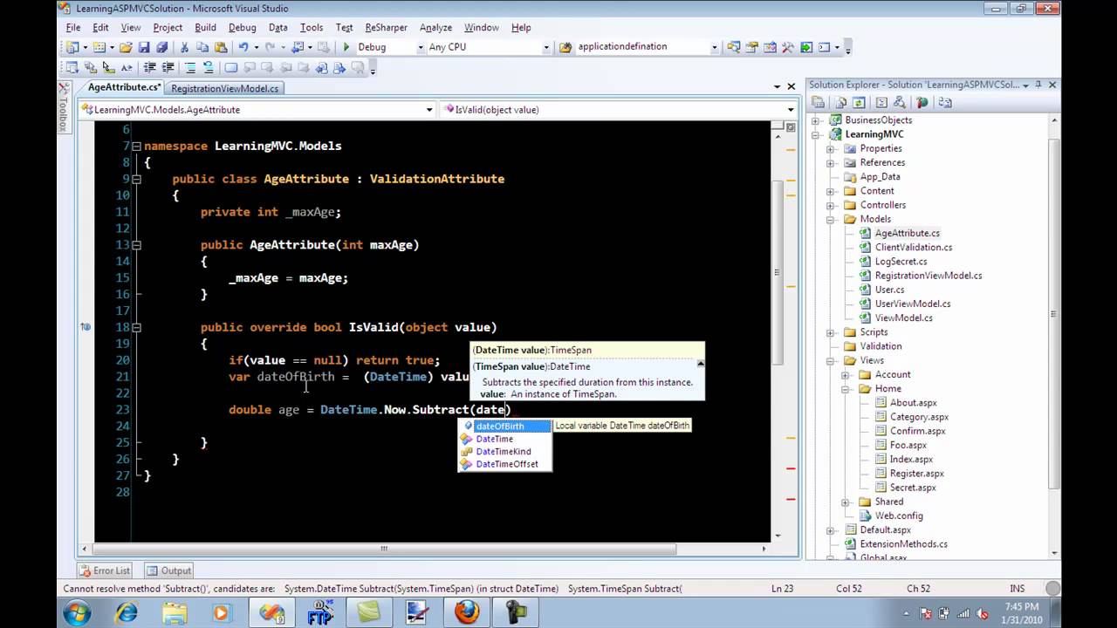Open the Error List panel
The height and width of the screenshot is (628, 1117).
click(105, 570)
